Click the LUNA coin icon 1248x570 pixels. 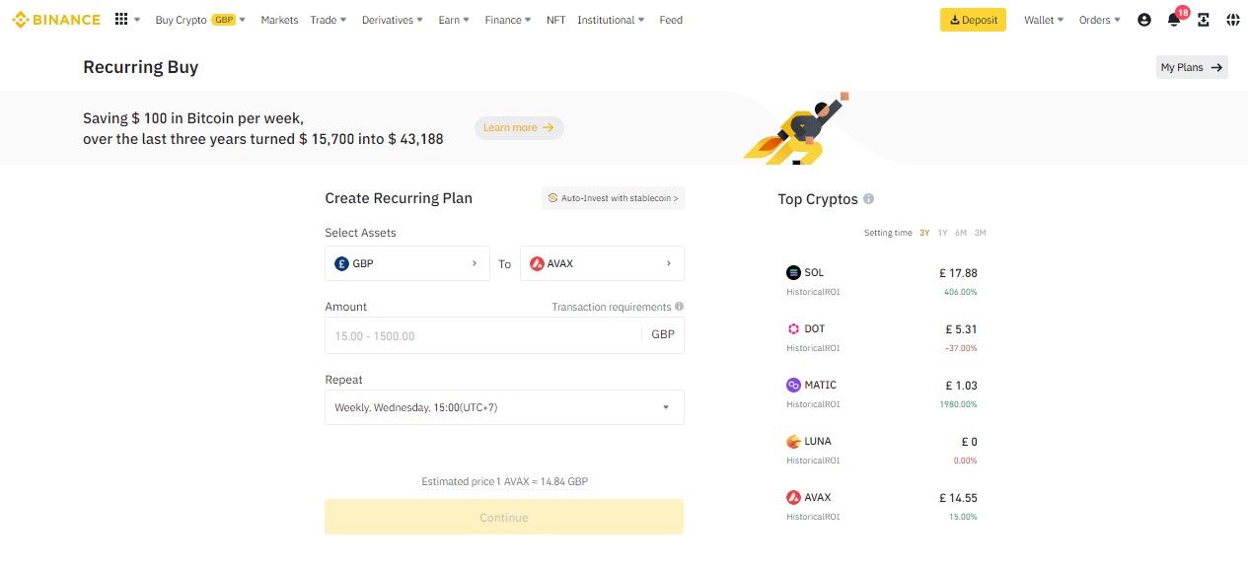click(x=793, y=441)
